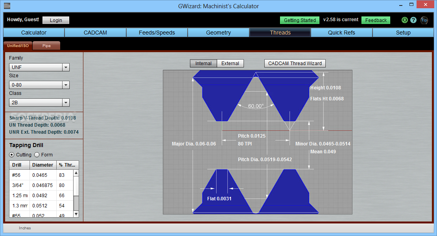Screen dimensions: 437x236
Task: Click the Getting Started button
Action: [x=300, y=20]
